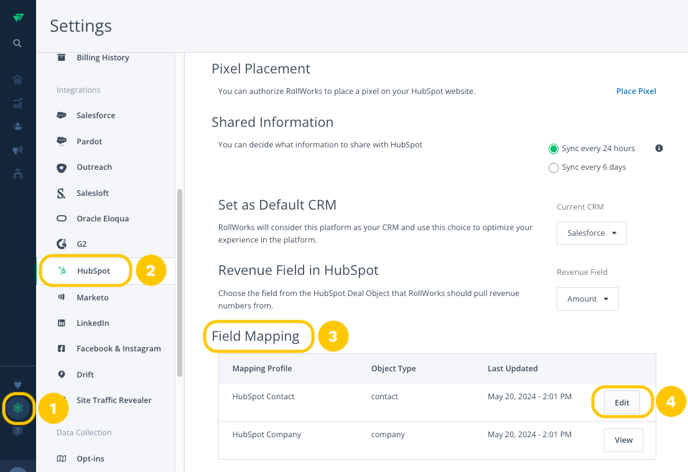Image resolution: width=688 pixels, height=472 pixels.
Task: Open Opt-ins under Data Collection
Action: [90, 458]
